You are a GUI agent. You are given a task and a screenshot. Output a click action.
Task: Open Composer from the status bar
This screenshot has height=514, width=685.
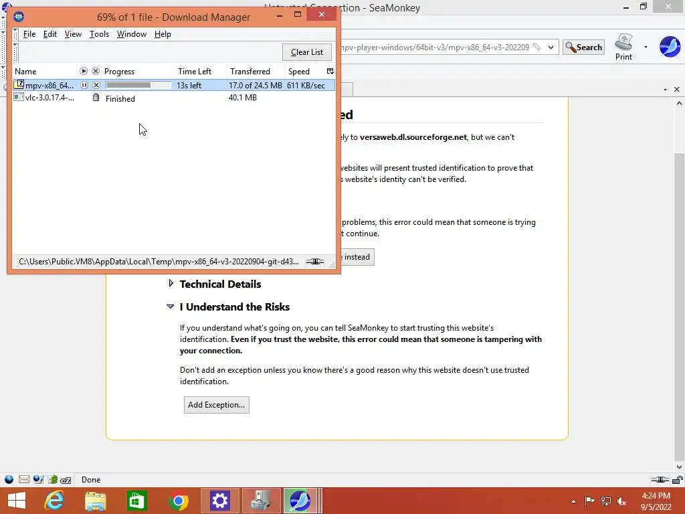coord(38,479)
